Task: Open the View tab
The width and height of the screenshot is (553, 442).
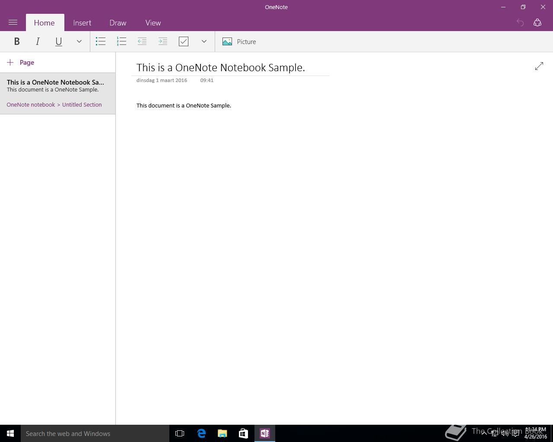Action: (153, 23)
